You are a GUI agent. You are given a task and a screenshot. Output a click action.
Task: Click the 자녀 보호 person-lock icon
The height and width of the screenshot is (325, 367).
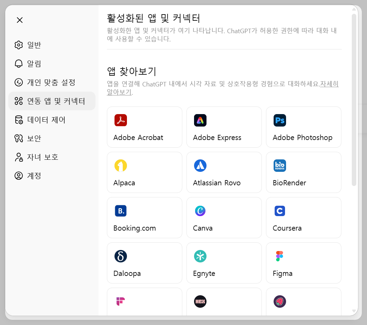19,157
